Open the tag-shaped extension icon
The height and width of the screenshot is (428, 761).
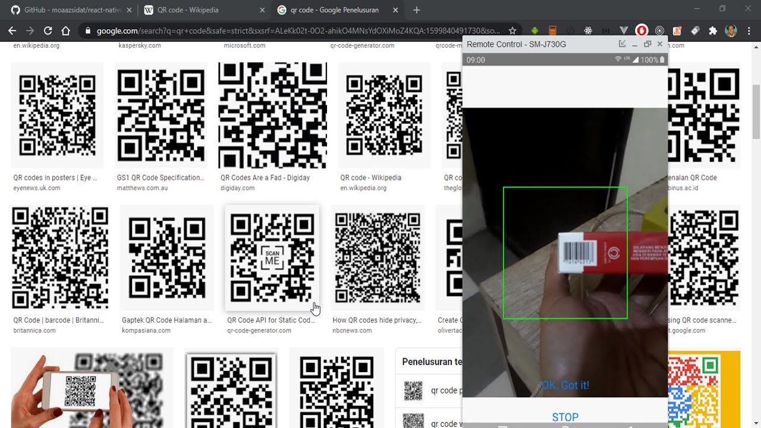(695, 30)
